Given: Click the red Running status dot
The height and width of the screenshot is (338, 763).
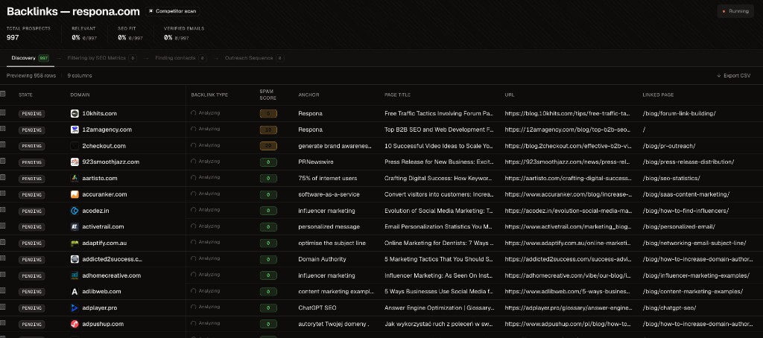Looking at the screenshot, I should (724, 11).
